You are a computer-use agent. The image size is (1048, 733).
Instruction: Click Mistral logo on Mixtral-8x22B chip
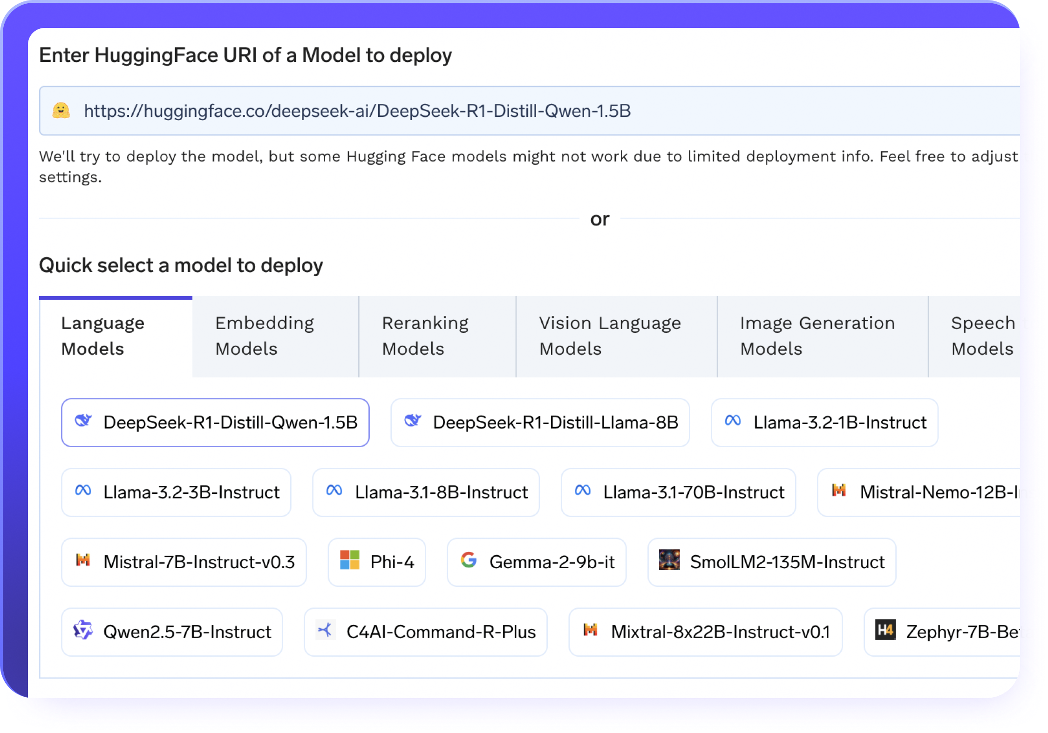[590, 630]
